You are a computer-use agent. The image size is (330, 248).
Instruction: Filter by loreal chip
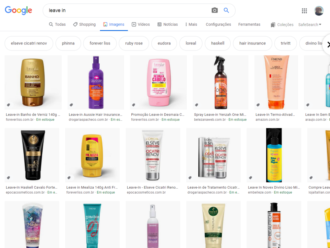[191, 43]
